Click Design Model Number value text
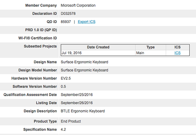This screenshot has height=135, width=196. point(84,70)
